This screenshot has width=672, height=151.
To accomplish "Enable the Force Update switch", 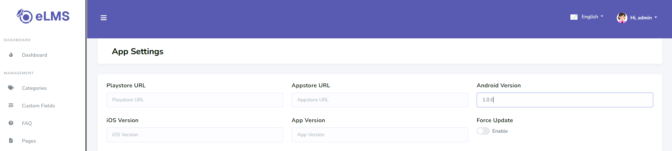I will coord(483,131).
